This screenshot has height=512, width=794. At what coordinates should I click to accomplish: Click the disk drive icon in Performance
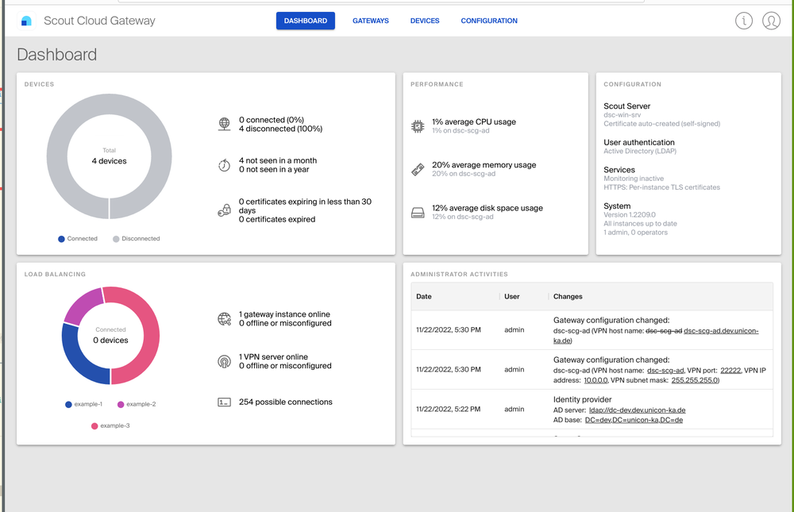point(418,212)
